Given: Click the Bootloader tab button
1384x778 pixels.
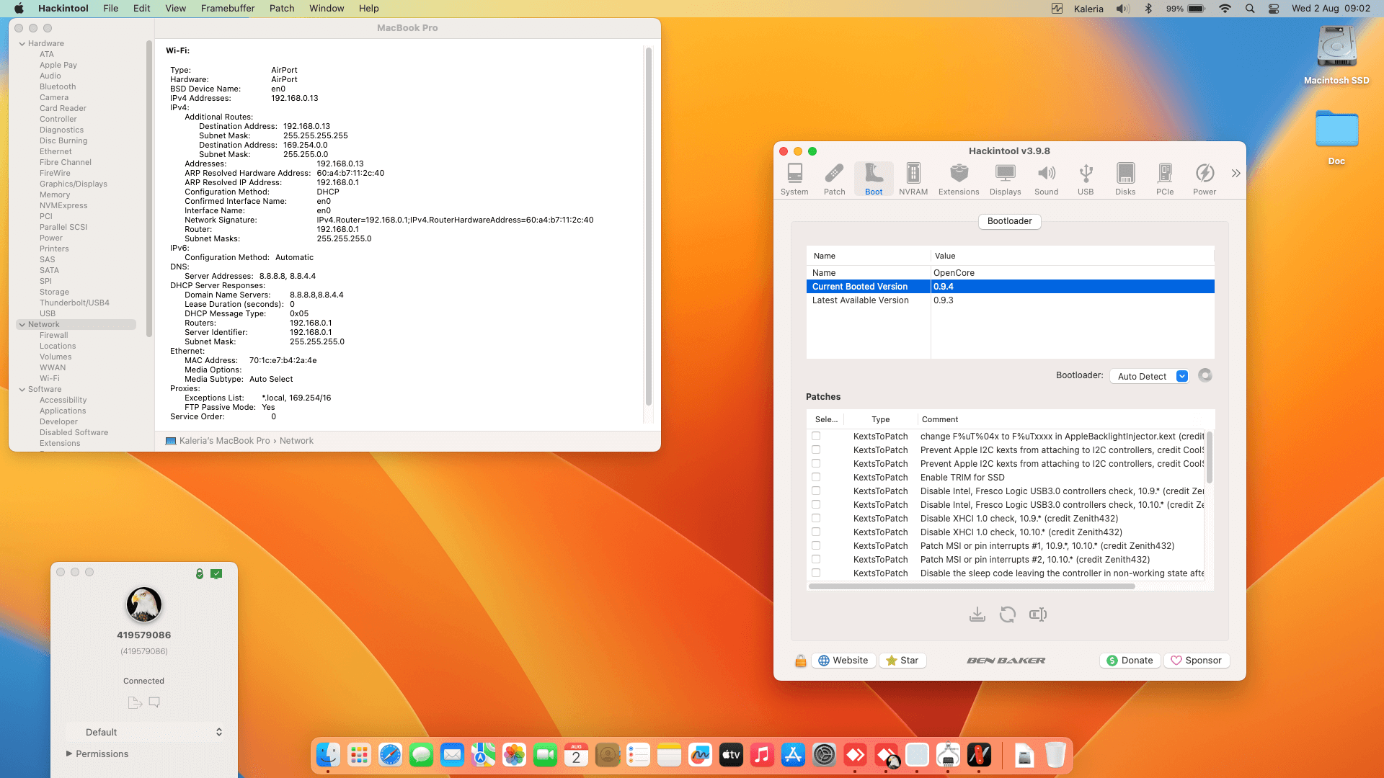Looking at the screenshot, I should point(1009,221).
